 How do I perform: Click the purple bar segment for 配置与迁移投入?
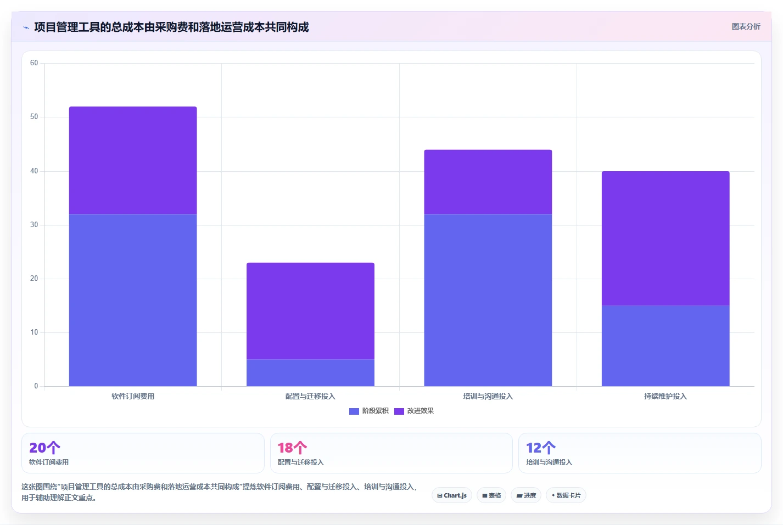point(310,311)
